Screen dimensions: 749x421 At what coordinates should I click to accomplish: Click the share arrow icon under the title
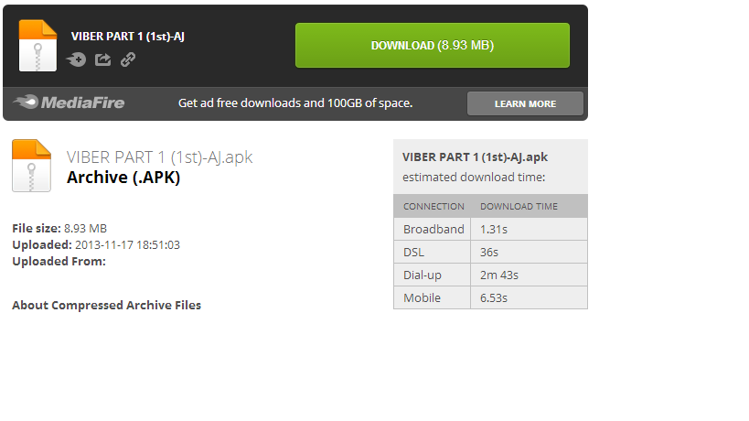[102, 59]
